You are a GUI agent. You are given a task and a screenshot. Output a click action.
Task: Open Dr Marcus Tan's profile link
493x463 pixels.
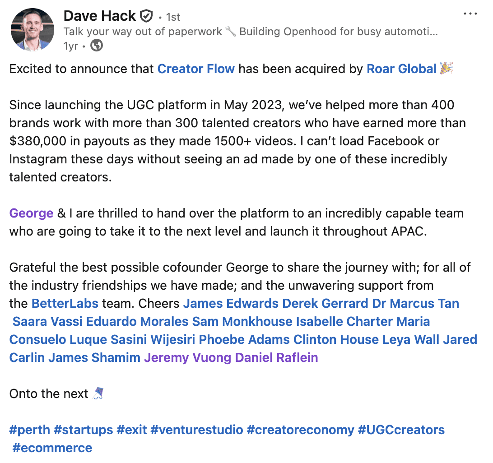[415, 304]
